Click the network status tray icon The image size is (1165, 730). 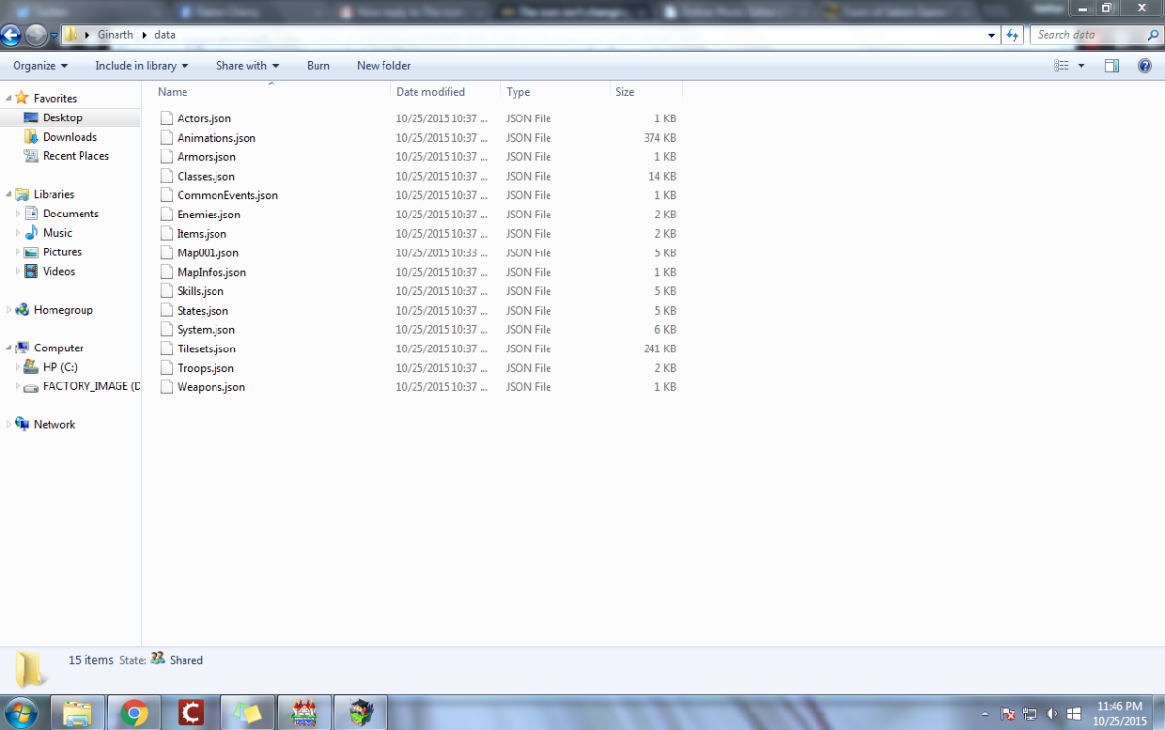coord(1030,714)
